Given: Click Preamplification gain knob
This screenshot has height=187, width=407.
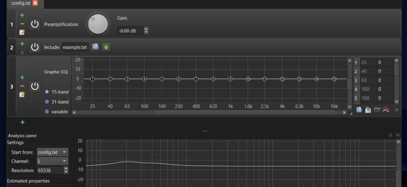Looking at the screenshot, I should [x=98, y=24].
